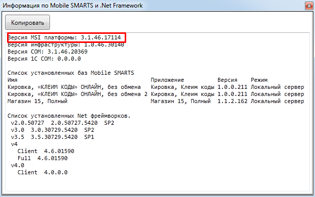Image resolution: width=315 pixels, height=197 pixels.
Task: Select the line 'v2.0.50727 2.0.50727.5420 SP2'
Action: (63, 123)
